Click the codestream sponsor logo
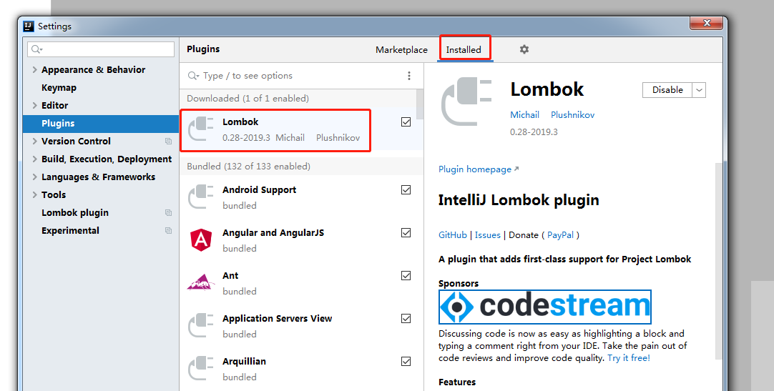Image resolution: width=774 pixels, height=391 pixels. coord(544,307)
